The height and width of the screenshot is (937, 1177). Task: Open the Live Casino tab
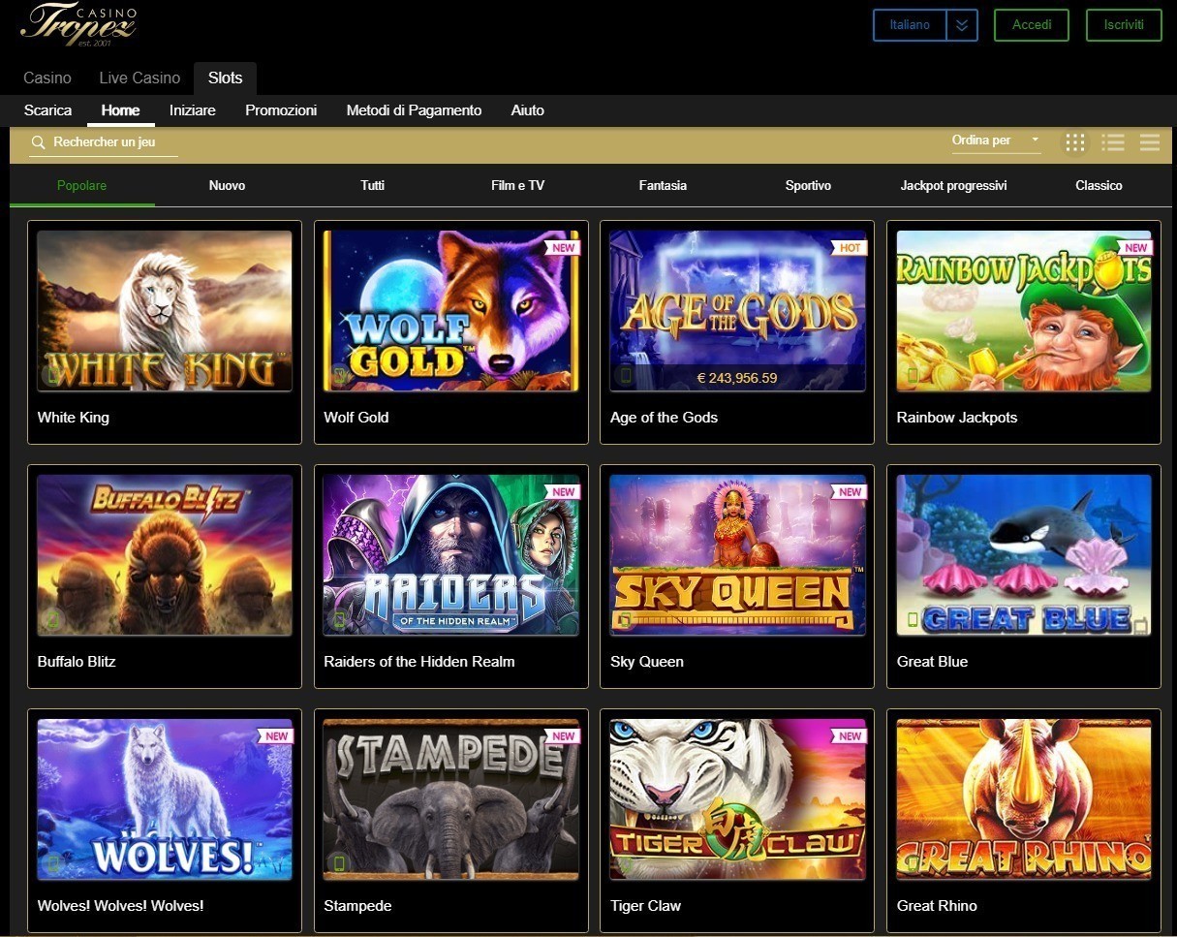pyautogui.click(x=139, y=78)
